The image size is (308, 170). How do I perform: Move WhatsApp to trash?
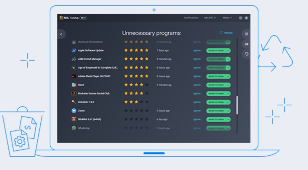(x=216, y=128)
